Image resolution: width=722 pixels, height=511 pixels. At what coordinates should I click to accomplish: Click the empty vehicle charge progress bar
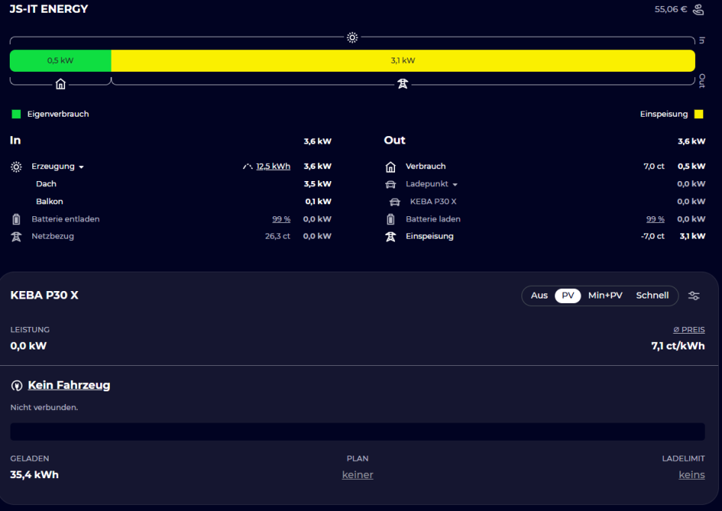[358, 432]
